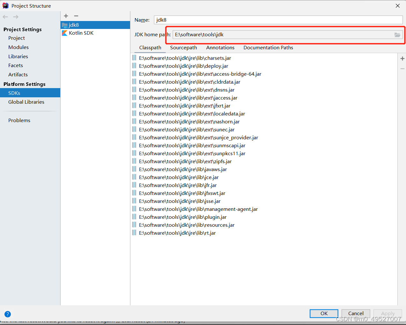Add a new SDK with plus icon
The width and height of the screenshot is (406, 325).
[x=66, y=16]
